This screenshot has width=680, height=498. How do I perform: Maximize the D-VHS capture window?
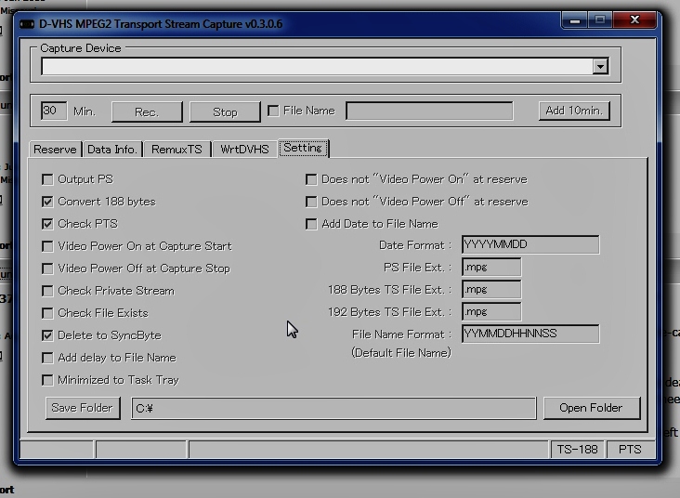click(600, 20)
